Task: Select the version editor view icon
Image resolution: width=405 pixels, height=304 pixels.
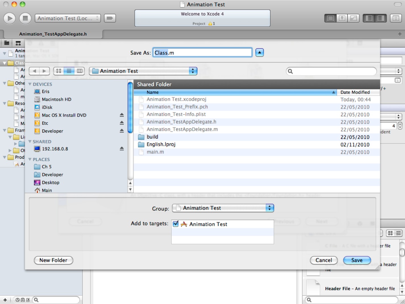Action: click(354, 18)
